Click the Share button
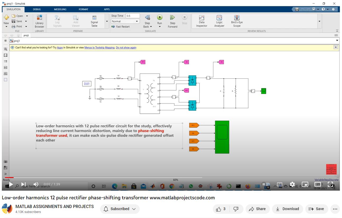The image size is (342, 218). click(257, 209)
